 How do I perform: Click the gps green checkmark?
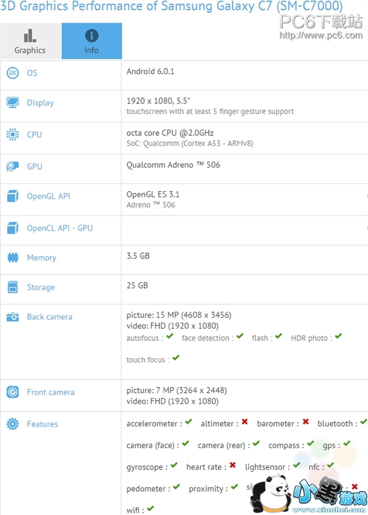tap(347, 443)
